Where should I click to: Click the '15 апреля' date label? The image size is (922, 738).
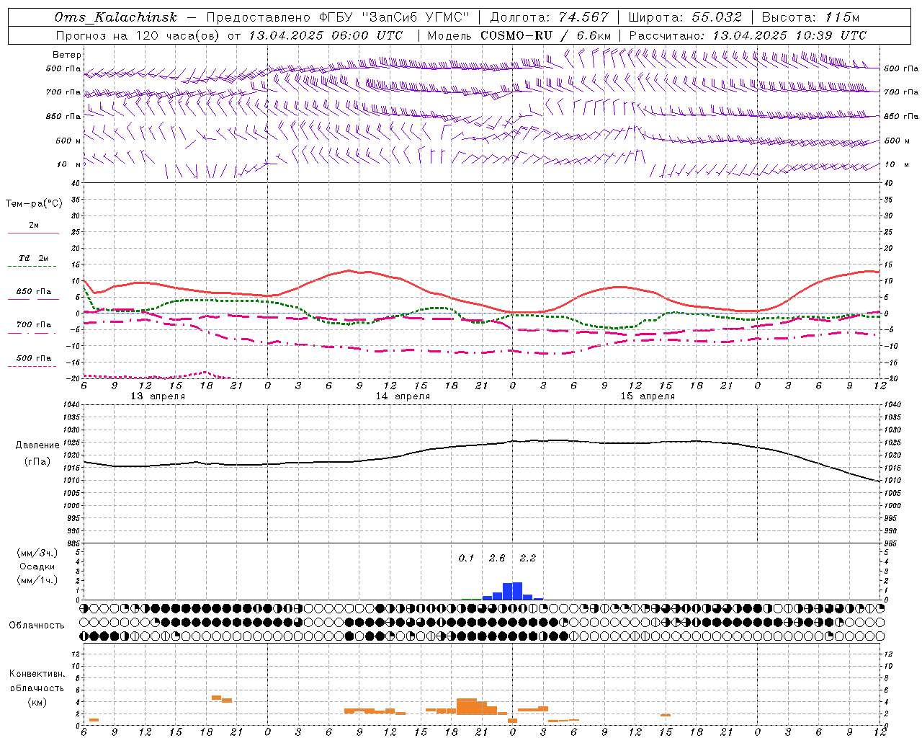pyautogui.click(x=648, y=396)
